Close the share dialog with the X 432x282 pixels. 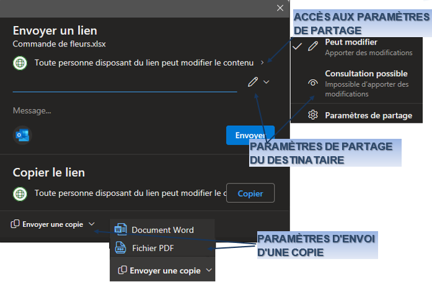(x=280, y=7)
